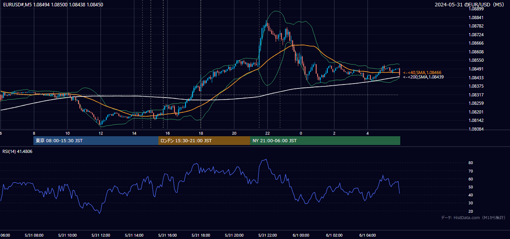Screen dimensions: 510x239
Task: Click the 1.08666 price axis label
Action: pyautogui.click(x=476, y=43)
